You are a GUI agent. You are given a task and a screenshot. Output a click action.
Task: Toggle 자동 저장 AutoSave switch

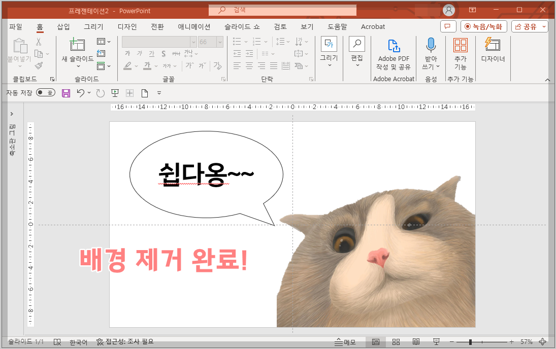[45, 93]
